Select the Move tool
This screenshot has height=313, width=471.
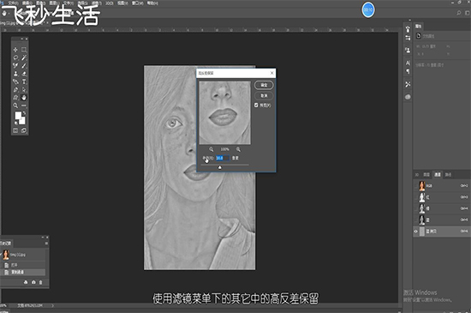(x=15, y=50)
